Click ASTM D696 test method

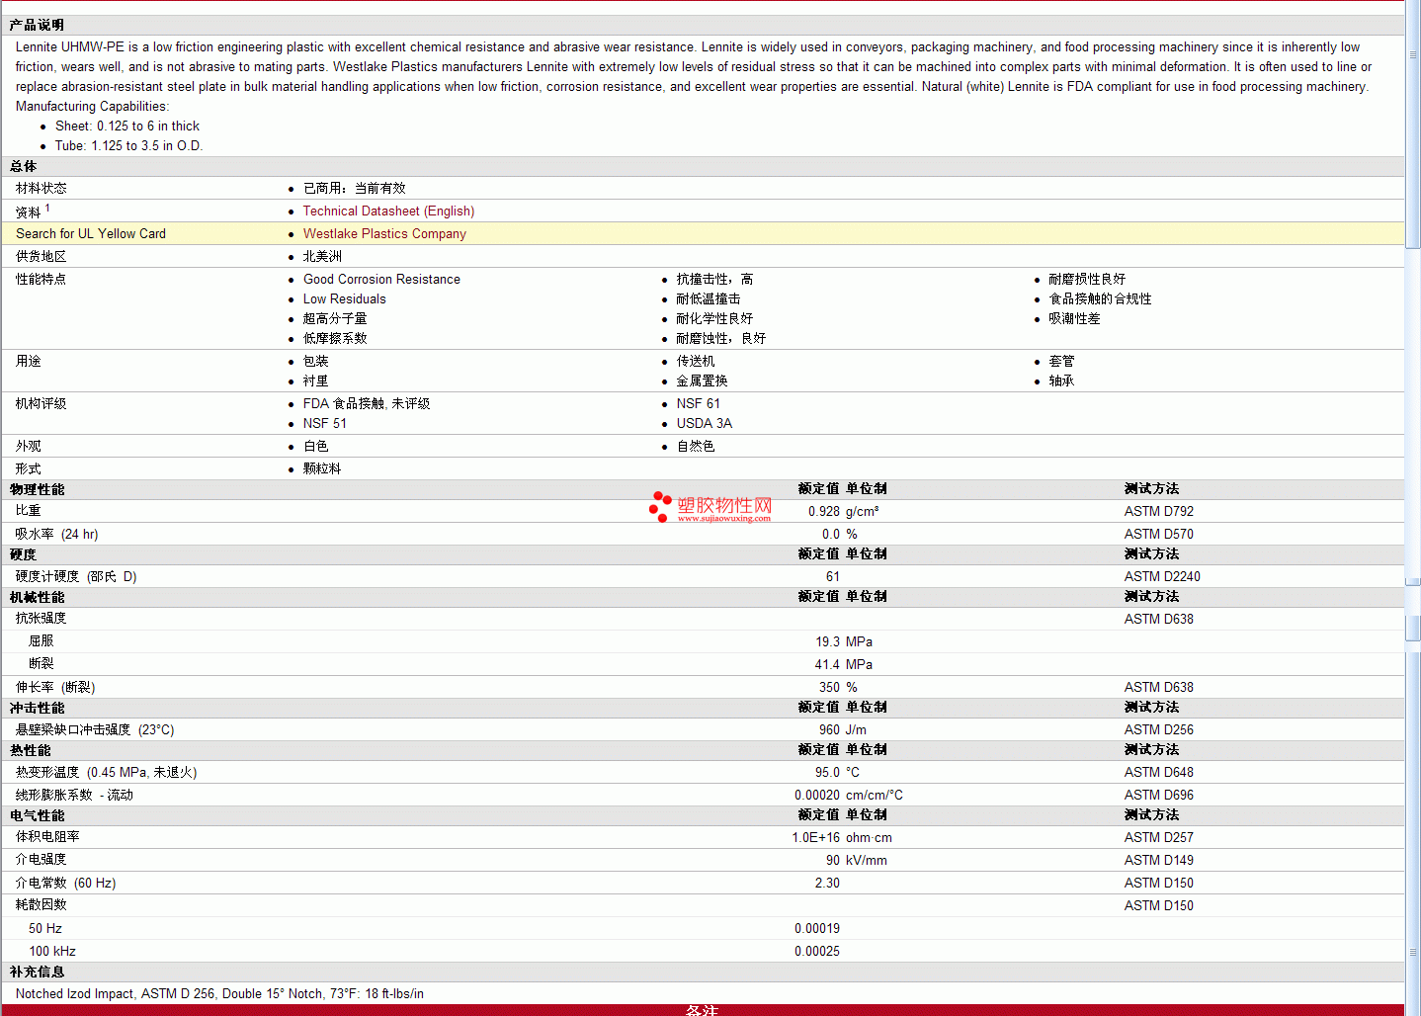(1159, 795)
